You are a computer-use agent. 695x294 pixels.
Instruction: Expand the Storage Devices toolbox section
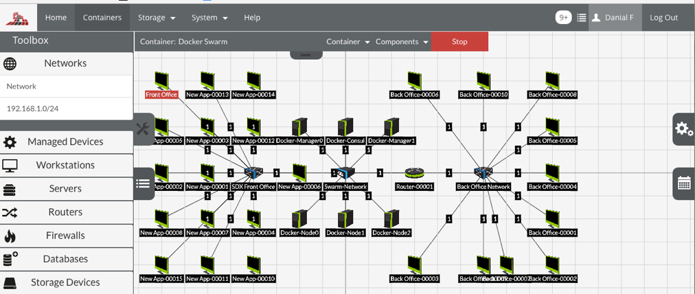click(x=67, y=283)
